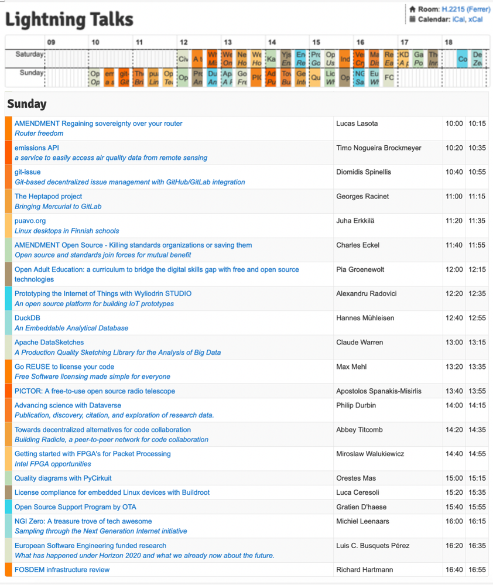Open 'AMENDMENT Regaining sovereignty over your router' talk
493x585 pixels.
[x=98, y=124]
